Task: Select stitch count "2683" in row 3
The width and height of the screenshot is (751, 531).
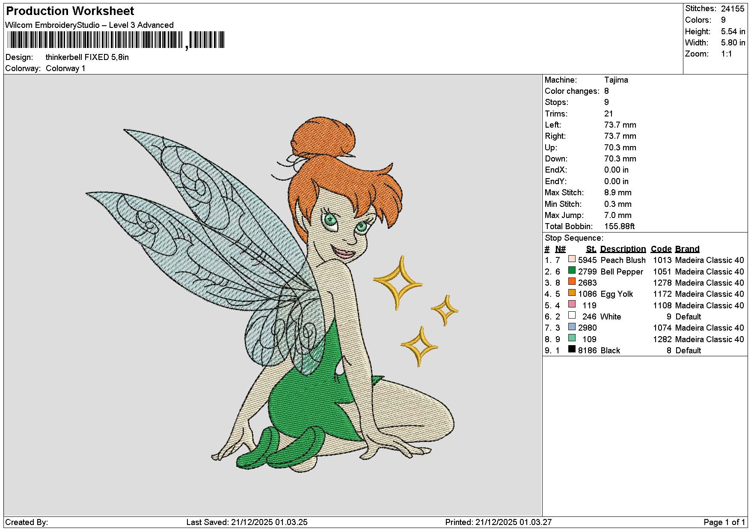Action: coord(587,283)
